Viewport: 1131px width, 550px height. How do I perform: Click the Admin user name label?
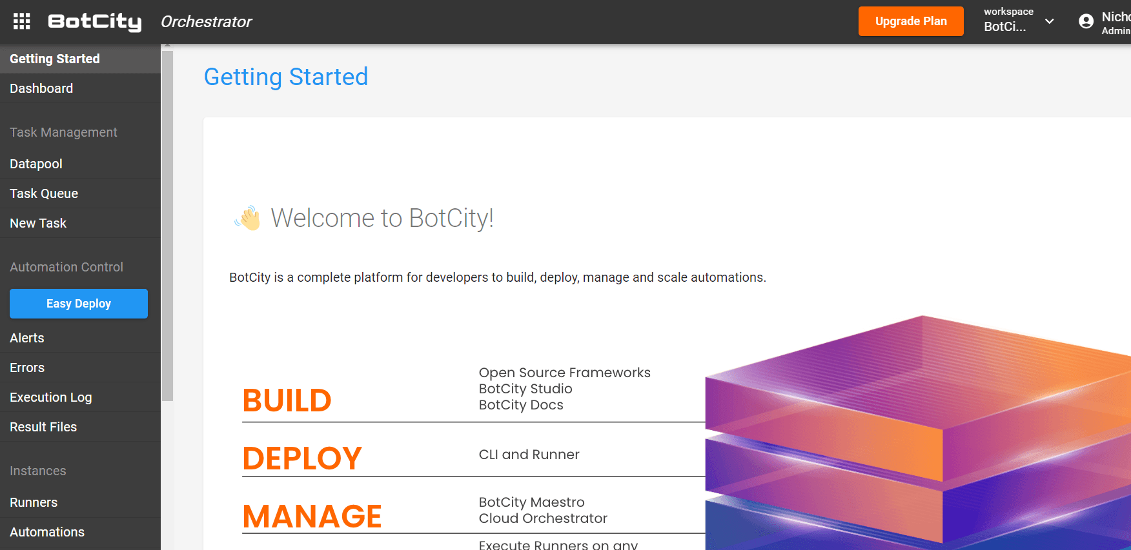[1116, 31]
